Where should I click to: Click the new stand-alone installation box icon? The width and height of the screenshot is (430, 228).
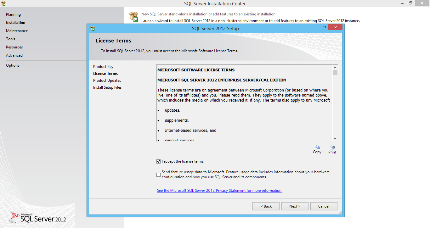134,17
